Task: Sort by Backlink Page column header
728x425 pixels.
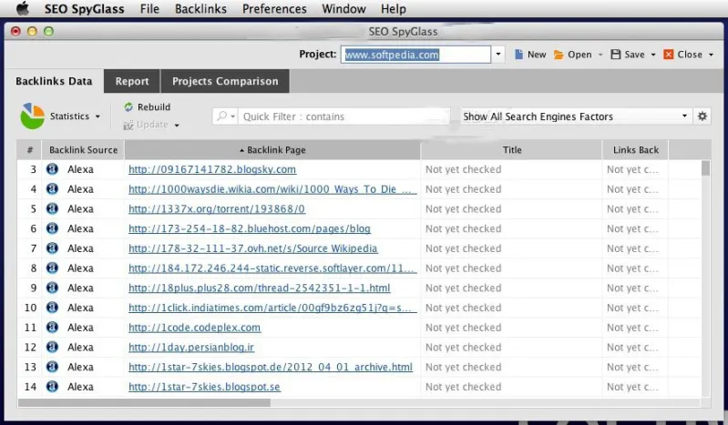Action: (x=272, y=150)
